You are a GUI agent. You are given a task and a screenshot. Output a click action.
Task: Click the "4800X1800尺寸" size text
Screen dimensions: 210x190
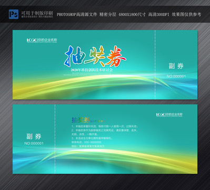132,14
